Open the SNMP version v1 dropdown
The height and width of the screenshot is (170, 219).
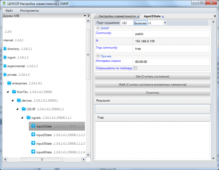click(165, 23)
